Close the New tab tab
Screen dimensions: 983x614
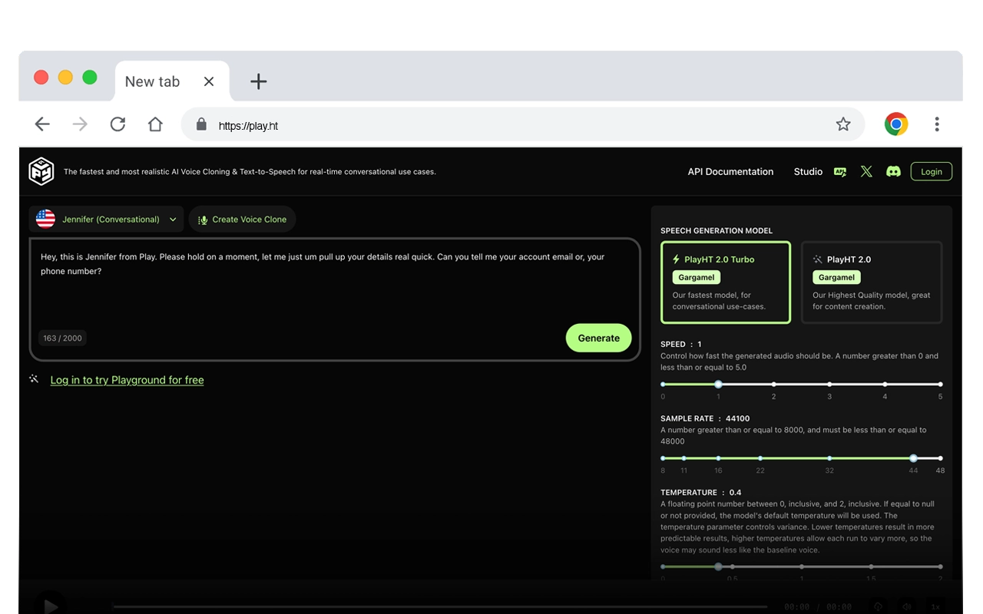click(209, 81)
